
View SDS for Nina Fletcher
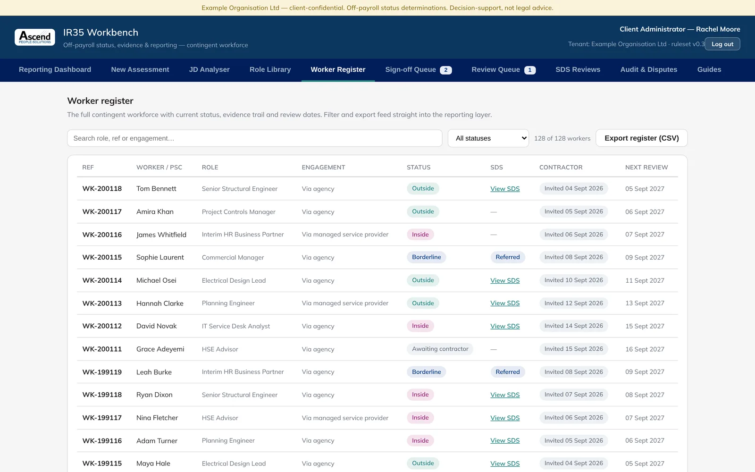point(505,418)
